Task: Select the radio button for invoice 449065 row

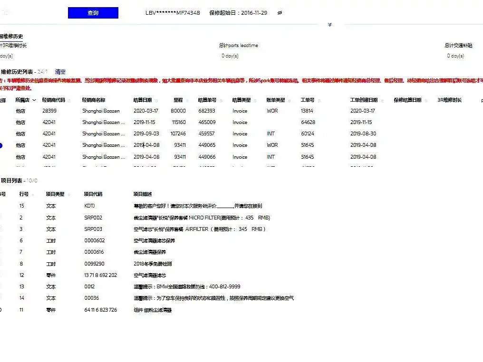Action: 0,145
